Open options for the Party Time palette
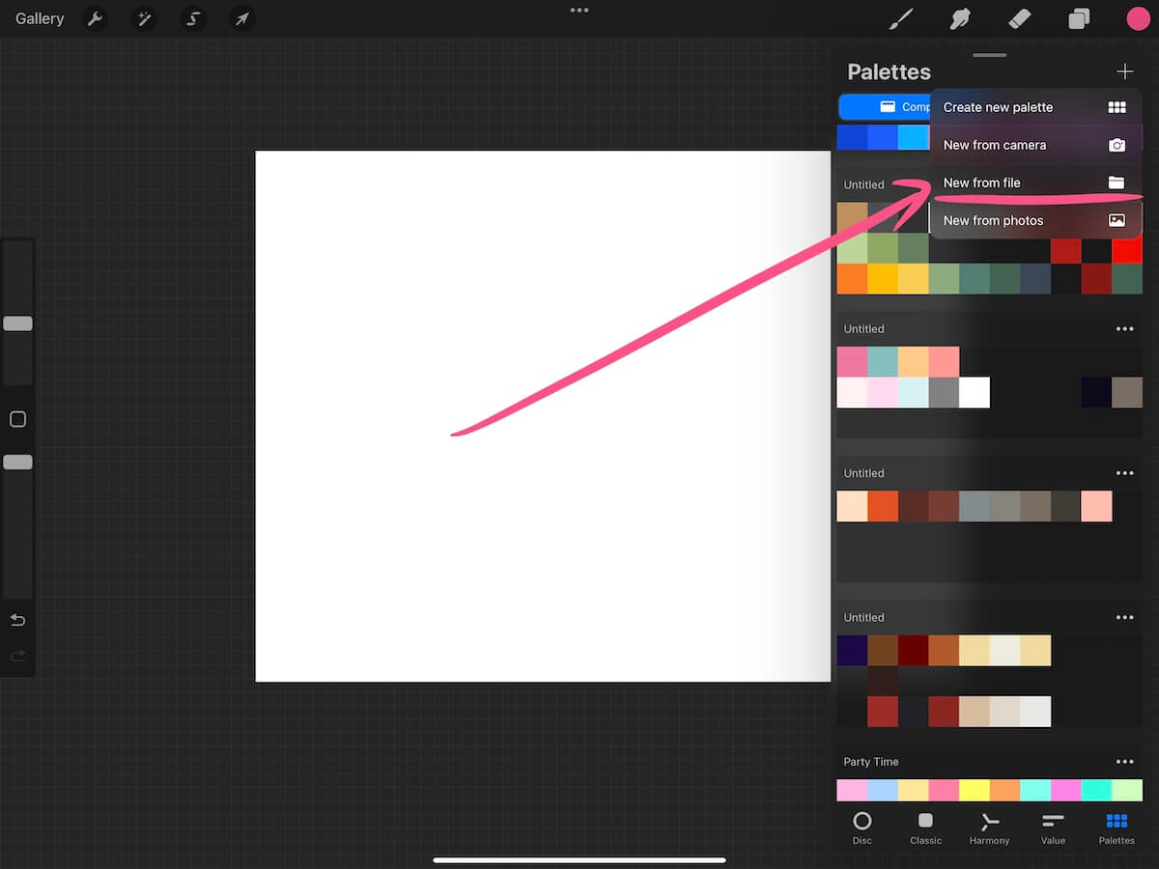Screen dimensions: 1159x869 pyautogui.click(x=1124, y=762)
